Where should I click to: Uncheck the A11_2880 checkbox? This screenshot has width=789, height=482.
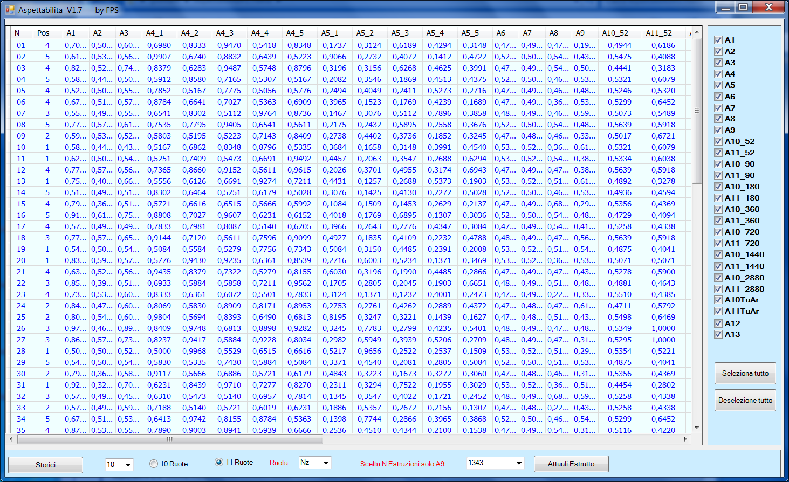718,289
